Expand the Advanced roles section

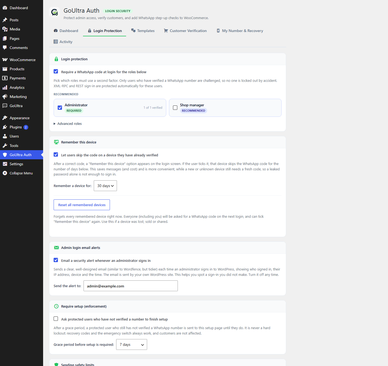[68, 124]
